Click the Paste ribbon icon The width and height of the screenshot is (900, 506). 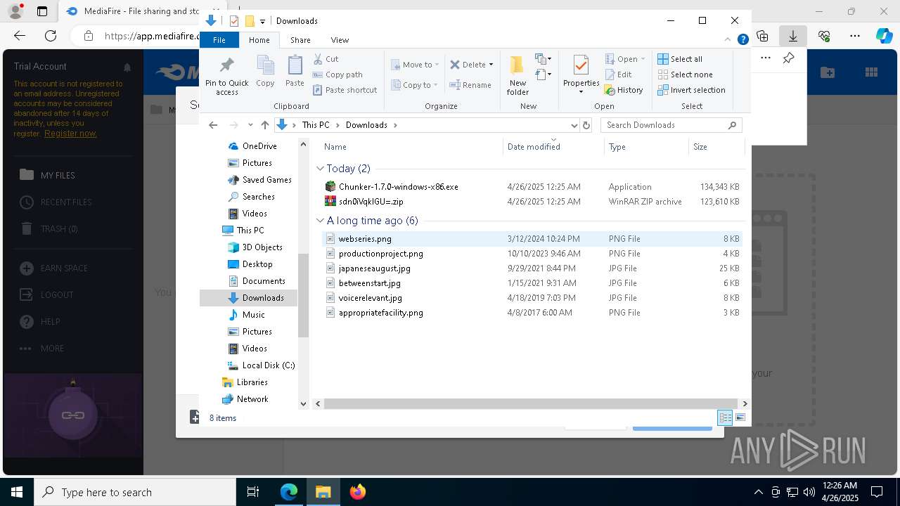click(295, 71)
